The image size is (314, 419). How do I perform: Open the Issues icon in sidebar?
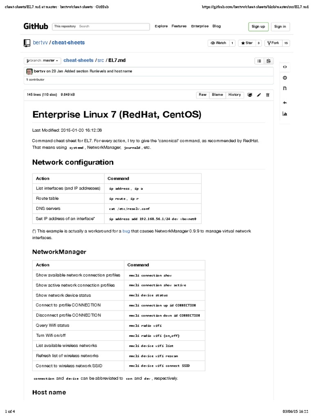[285, 78]
